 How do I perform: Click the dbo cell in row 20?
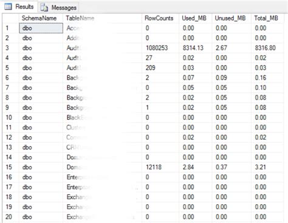[41, 217]
